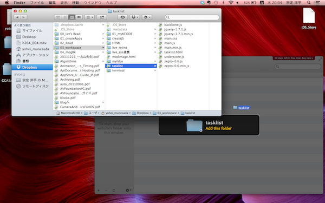The height and width of the screenshot is (203, 325).
Task: Select 書類 in the sidebar
Action: [32, 61]
